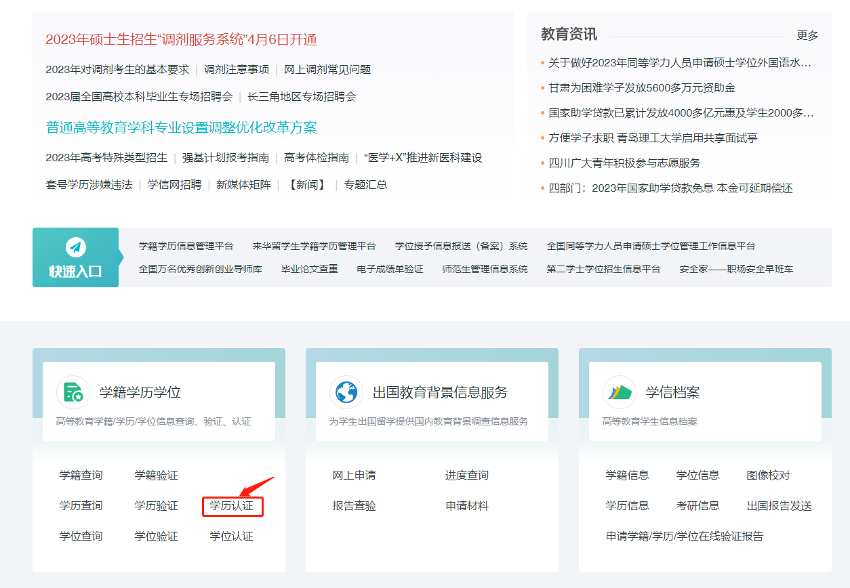The height and width of the screenshot is (588, 850).
Task: Open 电子成绩单验证 quick link
Action: click(390, 269)
